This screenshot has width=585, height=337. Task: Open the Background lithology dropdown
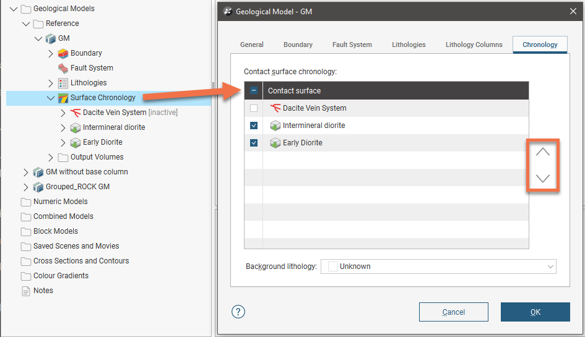pos(550,267)
